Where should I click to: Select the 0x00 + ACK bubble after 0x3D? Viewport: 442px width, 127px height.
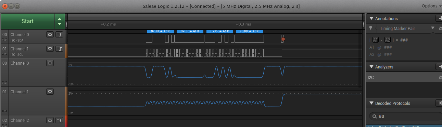pyautogui.click(x=190, y=31)
